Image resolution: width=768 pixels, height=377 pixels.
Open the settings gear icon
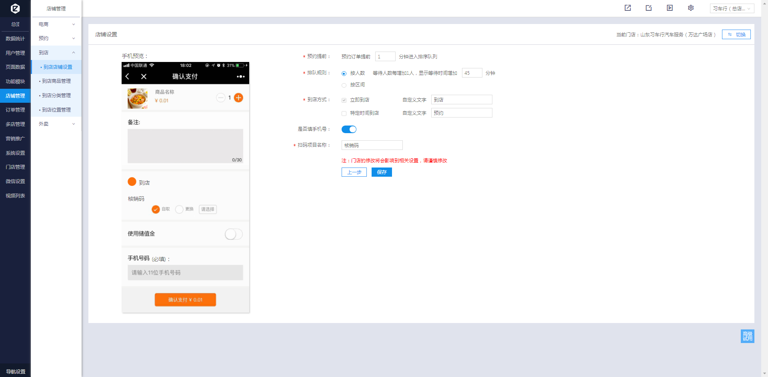(x=691, y=8)
